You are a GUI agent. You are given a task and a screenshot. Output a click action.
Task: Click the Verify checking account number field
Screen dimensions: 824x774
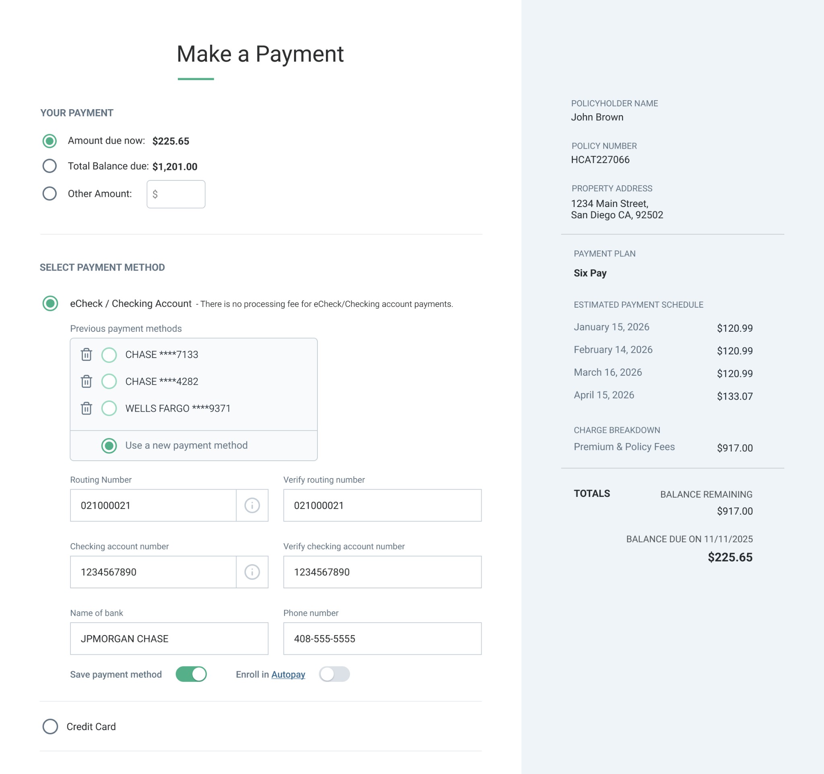[x=382, y=572]
